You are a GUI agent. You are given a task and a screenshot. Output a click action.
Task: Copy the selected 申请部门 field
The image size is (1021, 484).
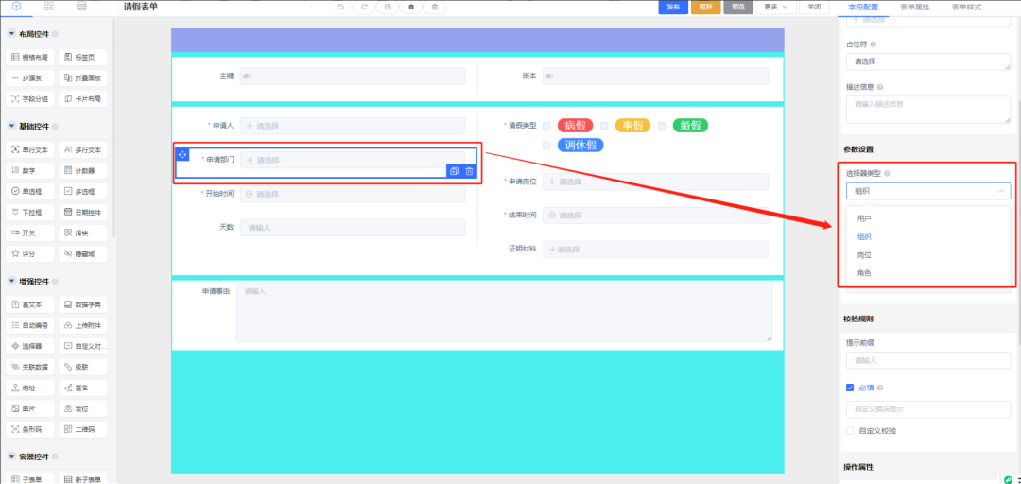pyautogui.click(x=454, y=171)
